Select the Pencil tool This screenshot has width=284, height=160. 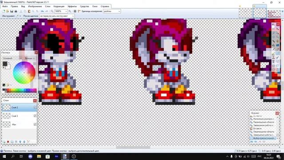(x=273, y=53)
